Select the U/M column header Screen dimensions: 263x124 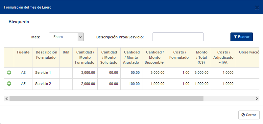point(66,57)
